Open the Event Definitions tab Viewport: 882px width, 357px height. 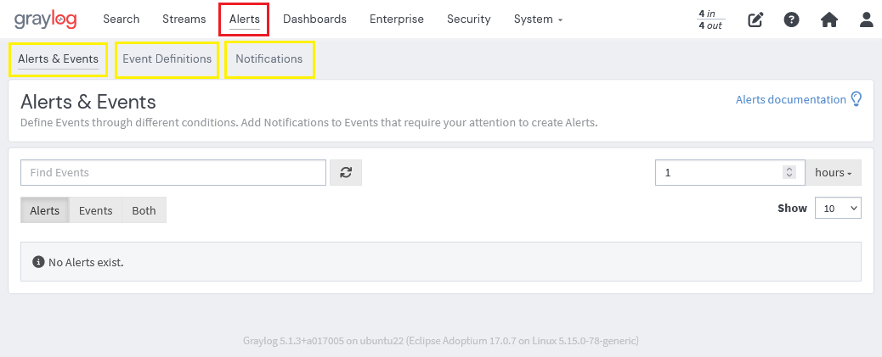click(167, 59)
